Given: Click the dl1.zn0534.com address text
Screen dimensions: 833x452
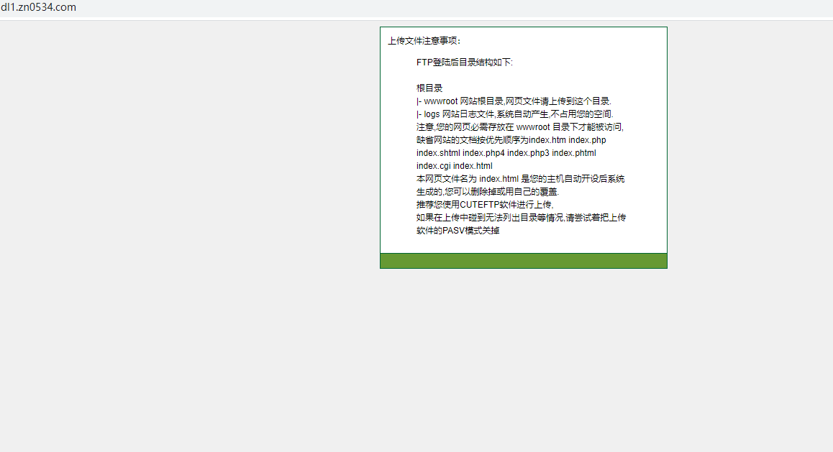Looking at the screenshot, I should [38, 7].
